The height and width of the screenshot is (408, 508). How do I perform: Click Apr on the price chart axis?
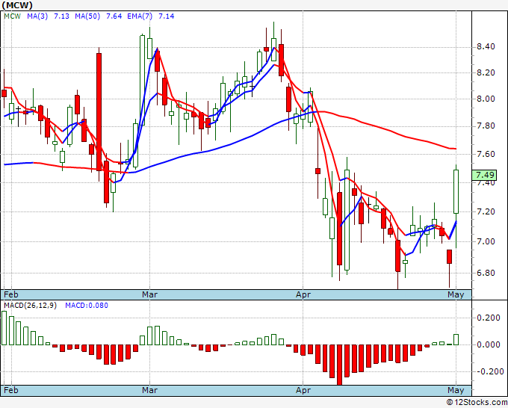tap(303, 294)
